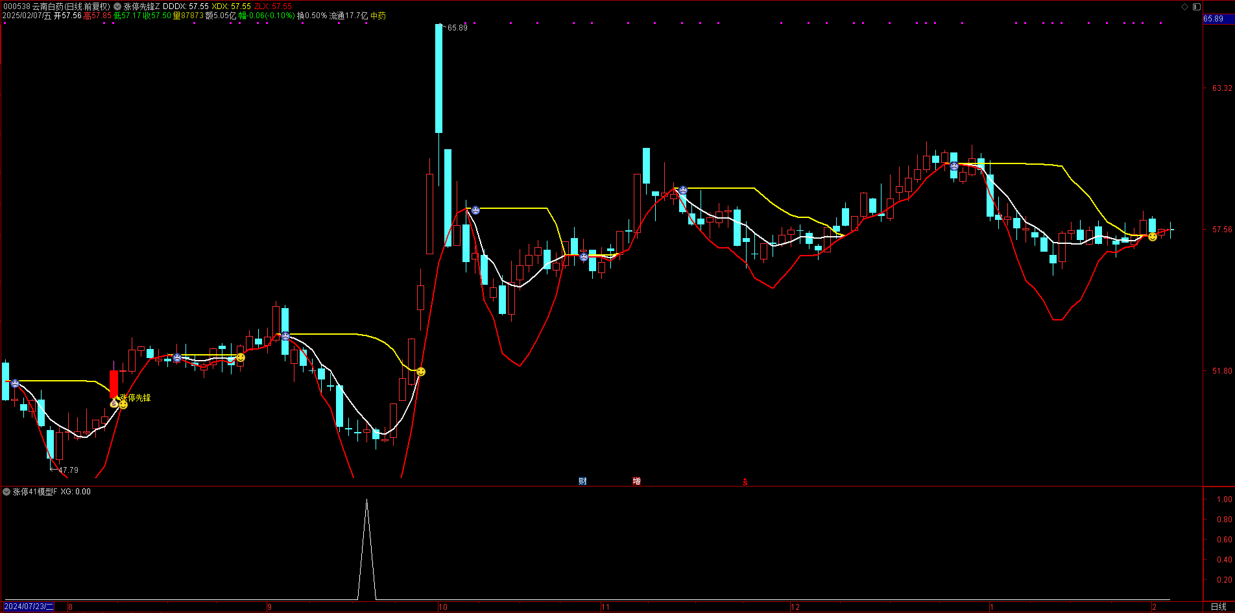Screen dimensions: 1235x613
Task: Click the 财 financial marker on the time axis
Action: coord(582,481)
